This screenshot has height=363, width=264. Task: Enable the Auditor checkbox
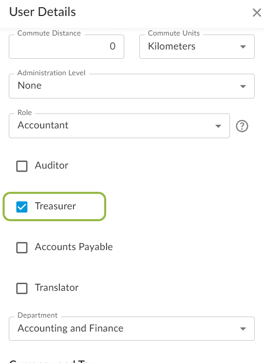coord(22,166)
